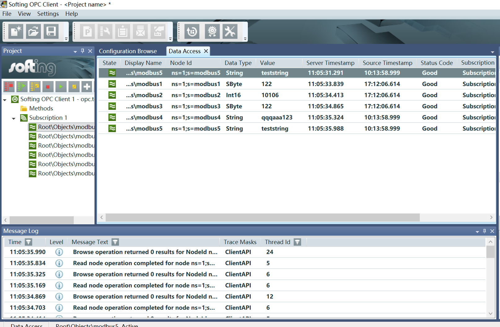
Task: Sort log by Level column header
Action: [x=56, y=242]
